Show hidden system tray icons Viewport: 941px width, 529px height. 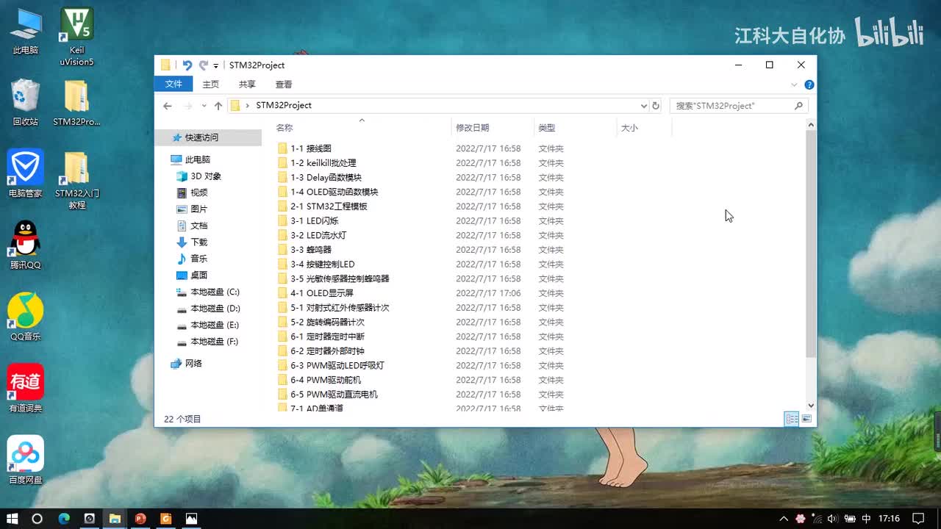tap(784, 519)
